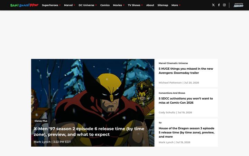249x156 pixels.
Task: Read 5 HUGE things Avengers: Doomsday trailer article
Action: (x=186, y=71)
